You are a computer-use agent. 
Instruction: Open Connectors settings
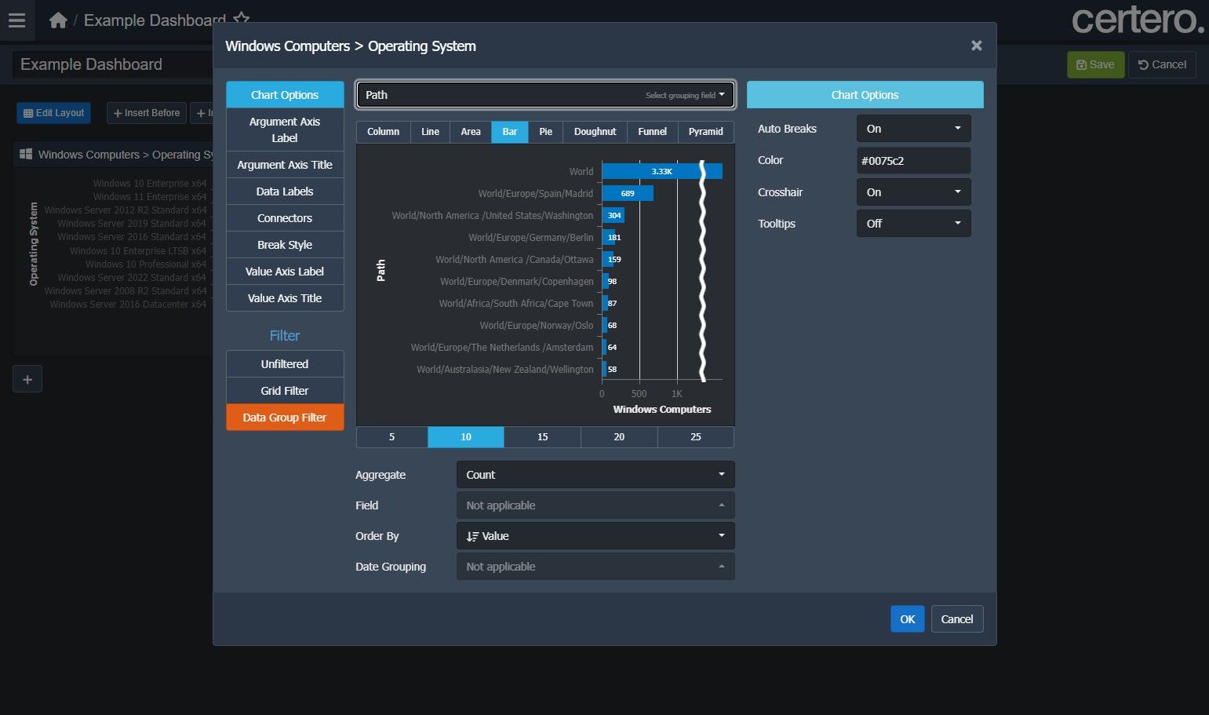(285, 218)
